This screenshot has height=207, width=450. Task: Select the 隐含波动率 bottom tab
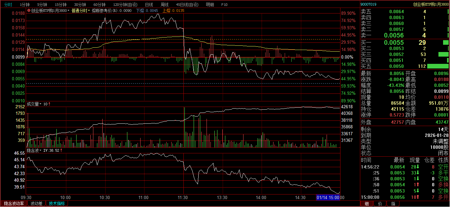click(14, 203)
